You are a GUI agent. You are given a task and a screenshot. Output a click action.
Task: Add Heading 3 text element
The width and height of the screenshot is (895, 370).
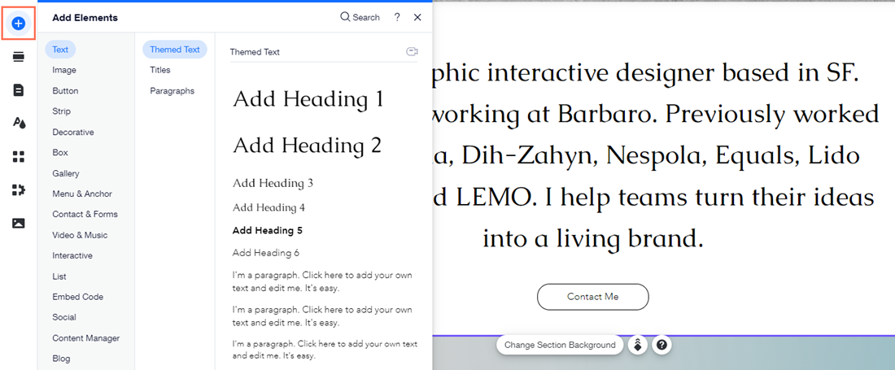pyautogui.click(x=273, y=184)
